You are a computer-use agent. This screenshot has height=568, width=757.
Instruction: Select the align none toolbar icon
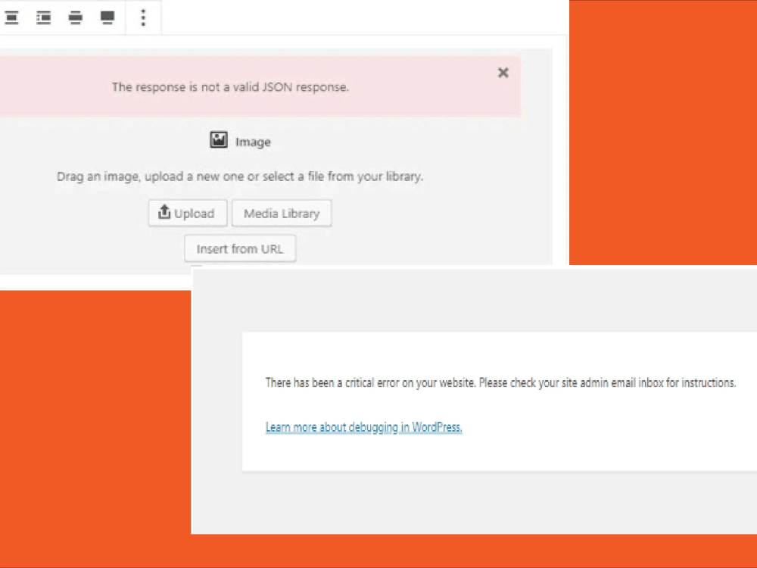pyautogui.click(x=11, y=17)
